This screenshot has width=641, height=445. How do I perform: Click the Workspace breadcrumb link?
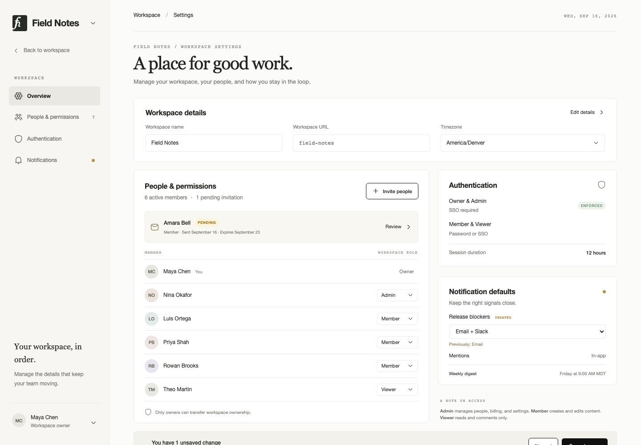tap(147, 15)
